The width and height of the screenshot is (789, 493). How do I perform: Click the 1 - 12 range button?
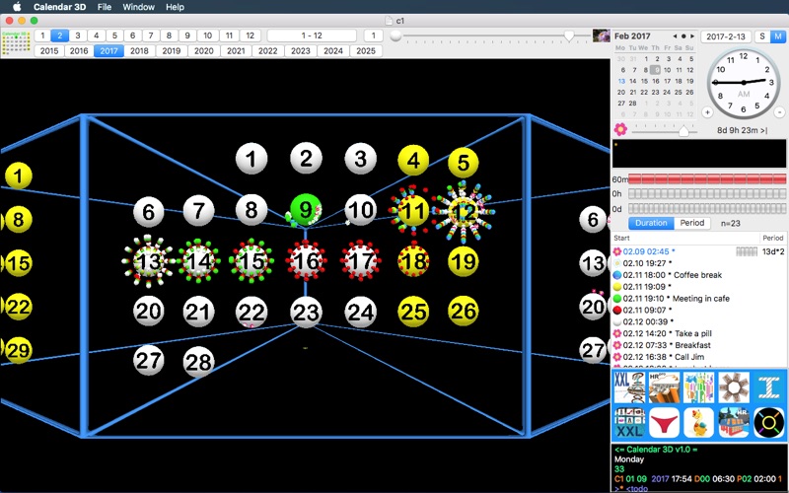click(312, 35)
